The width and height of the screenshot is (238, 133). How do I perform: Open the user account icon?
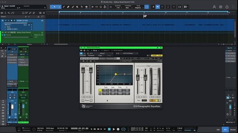[214, 7]
